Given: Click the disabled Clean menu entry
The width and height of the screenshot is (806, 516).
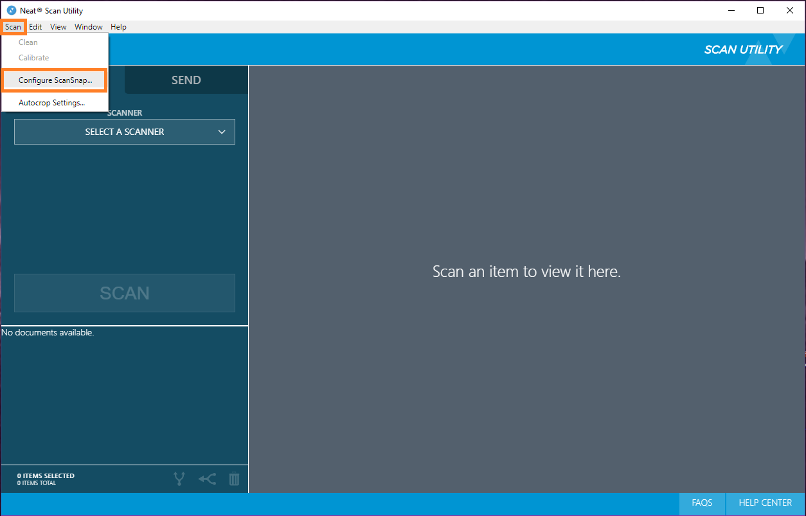Looking at the screenshot, I should (x=55, y=42).
